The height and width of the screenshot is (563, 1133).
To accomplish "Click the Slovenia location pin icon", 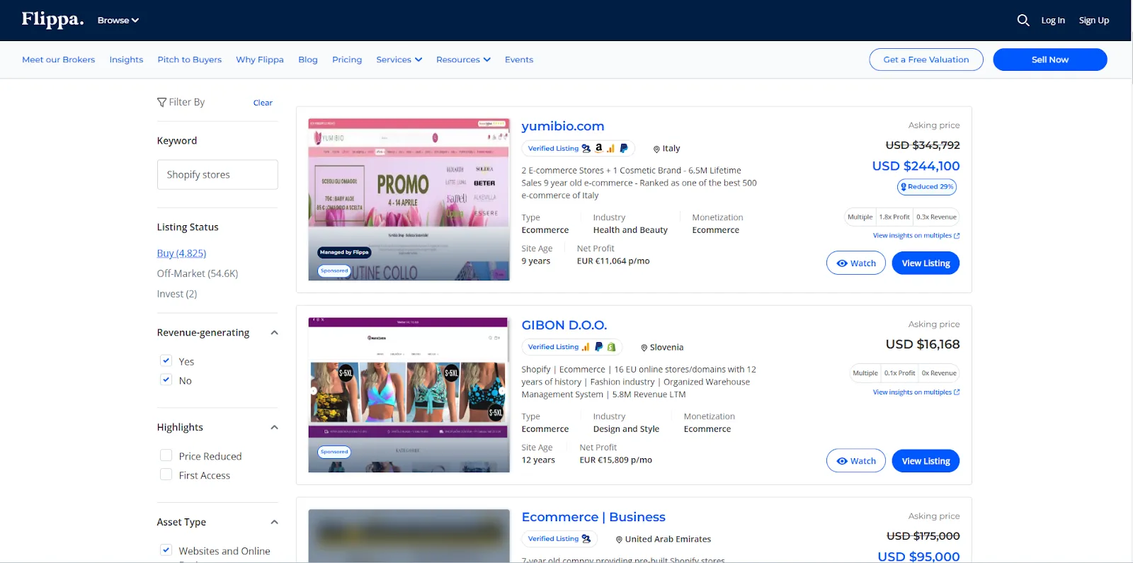I will [644, 348].
